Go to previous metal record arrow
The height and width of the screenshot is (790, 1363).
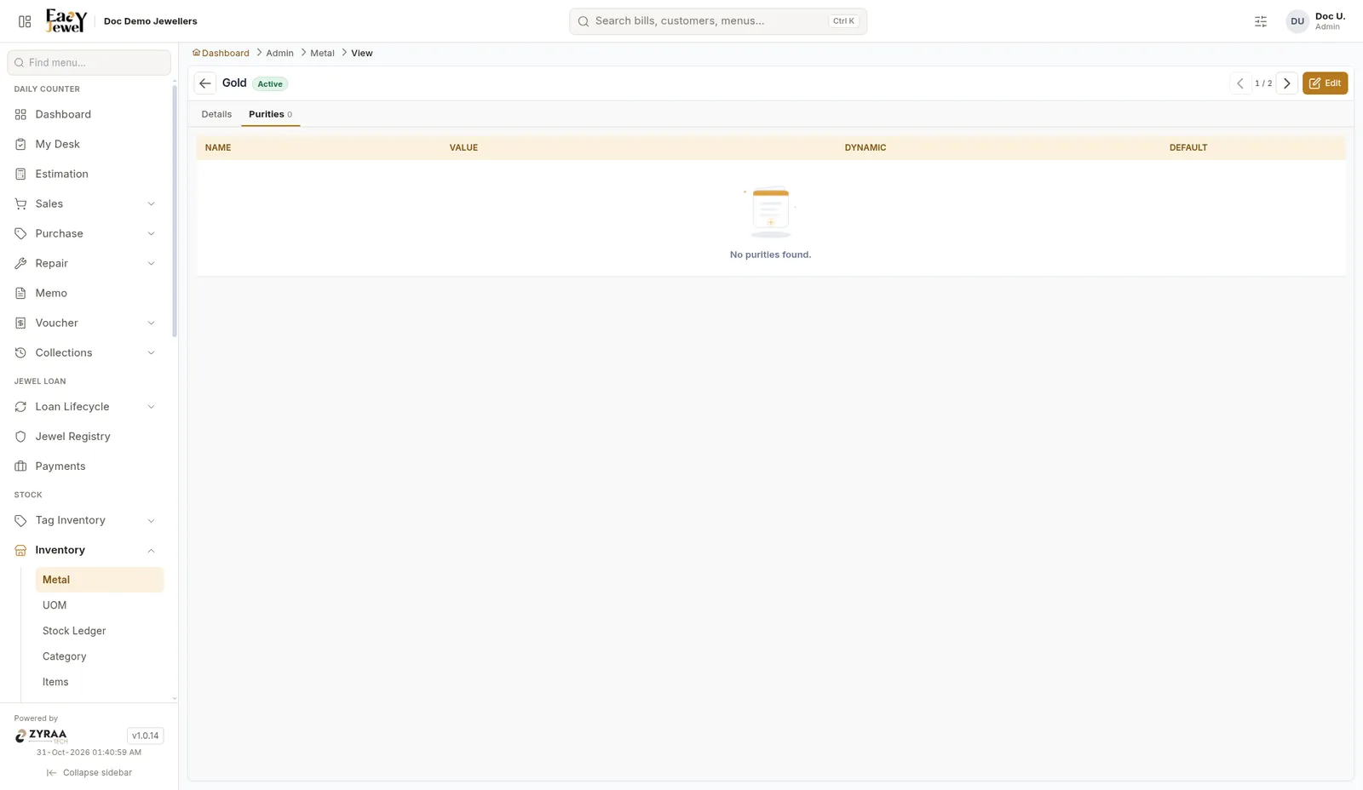pyautogui.click(x=1240, y=83)
